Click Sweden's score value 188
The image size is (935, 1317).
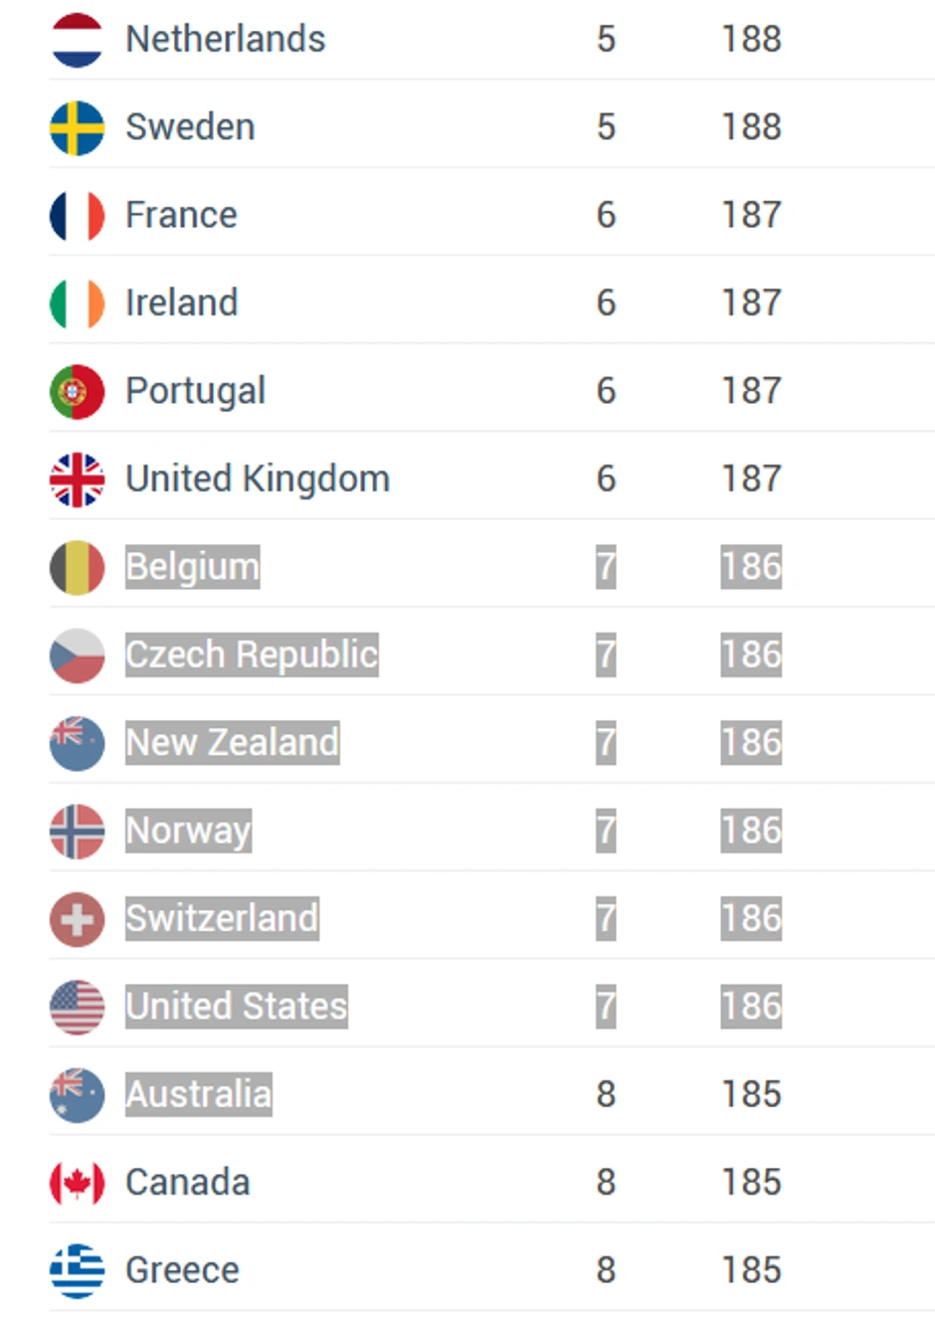pos(751,127)
